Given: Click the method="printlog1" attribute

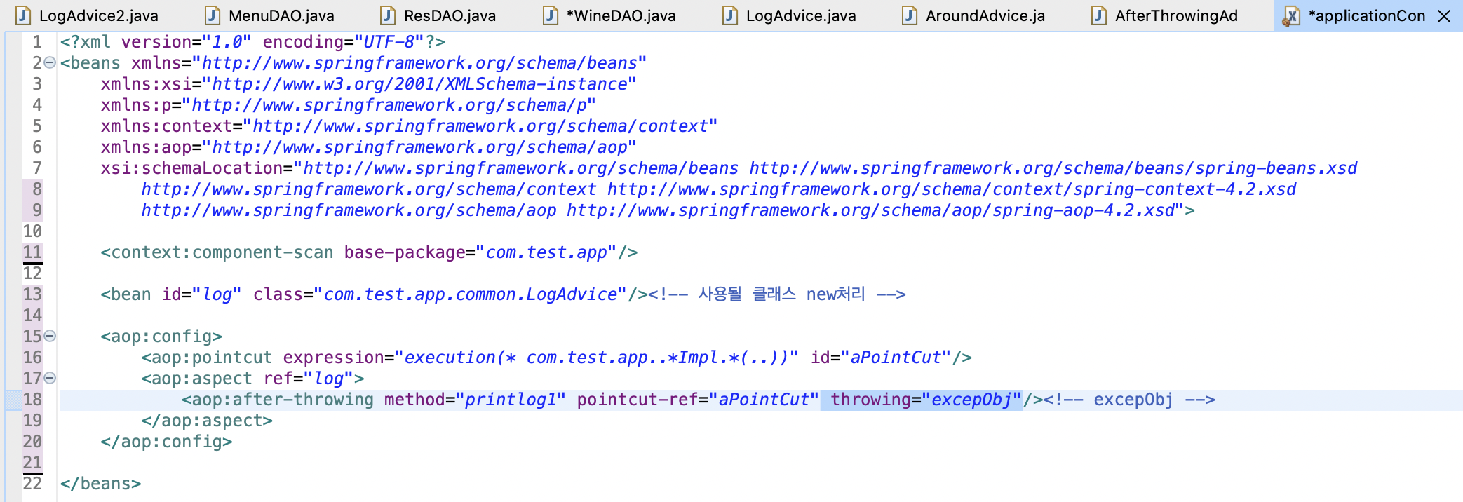Looking at the screenshot, I should [x=475, y=400].
